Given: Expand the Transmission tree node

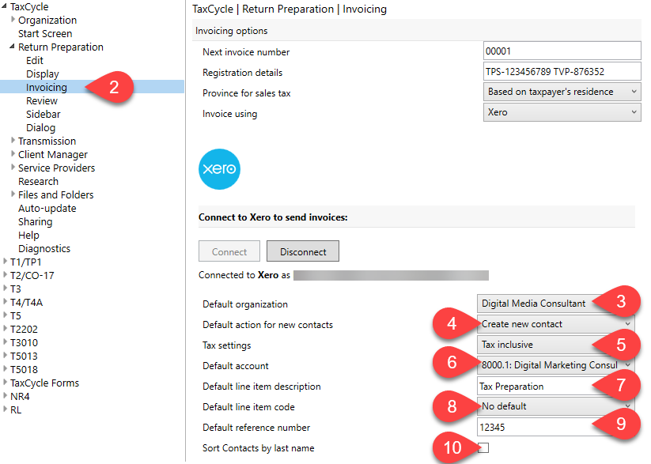Looking at the screenshot, I should [13, 140].
